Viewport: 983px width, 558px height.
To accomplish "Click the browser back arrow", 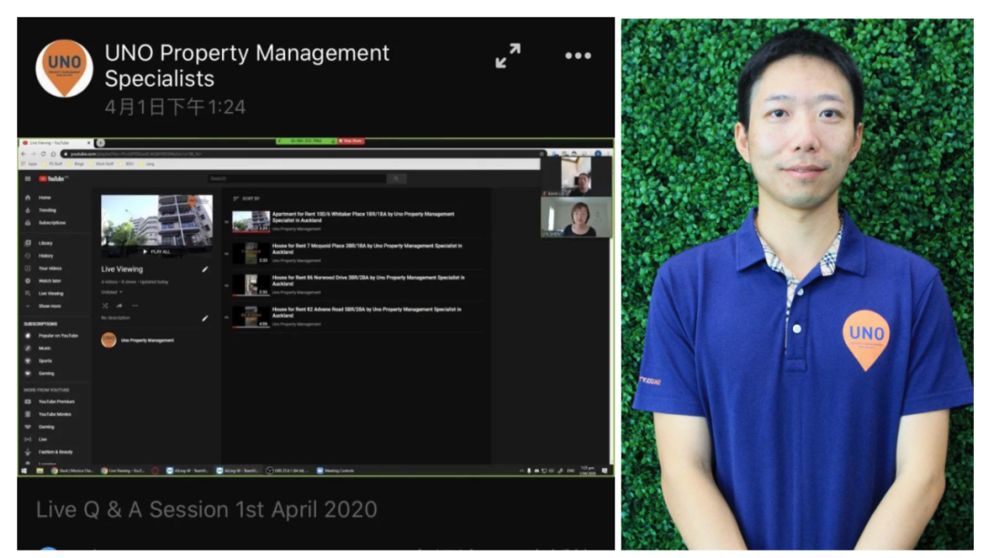I will click(x=24, y=154).
